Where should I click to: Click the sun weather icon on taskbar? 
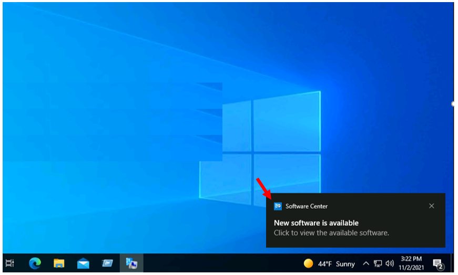click(309, 263)
